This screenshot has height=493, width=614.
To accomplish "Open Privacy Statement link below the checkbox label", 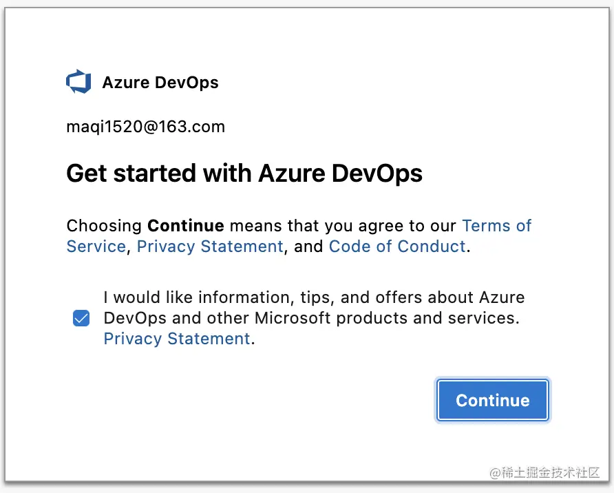I will coord(177,339).
